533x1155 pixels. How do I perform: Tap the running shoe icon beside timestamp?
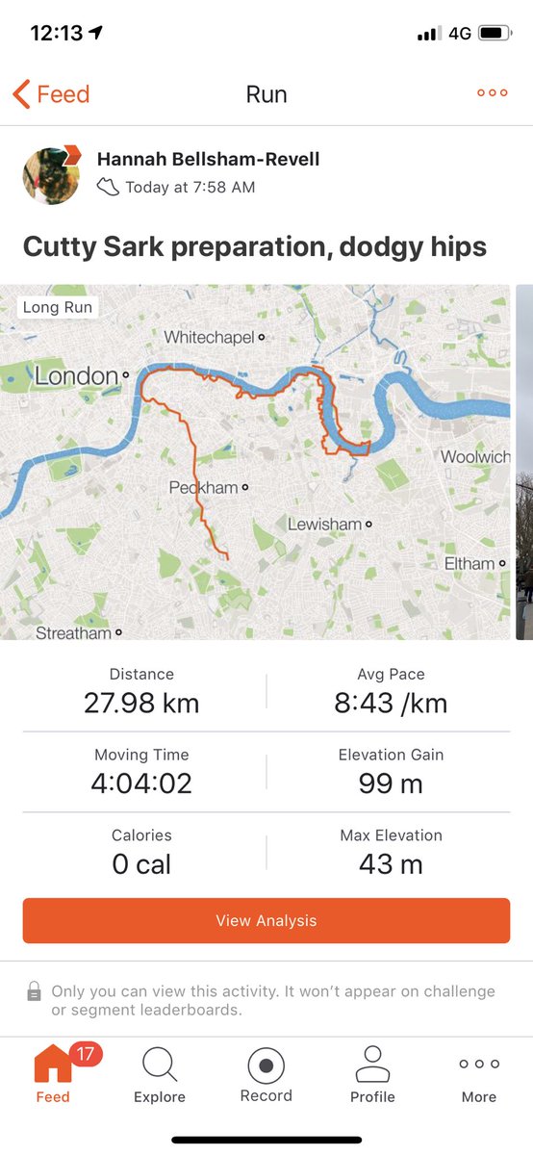[x=109, y=187]
